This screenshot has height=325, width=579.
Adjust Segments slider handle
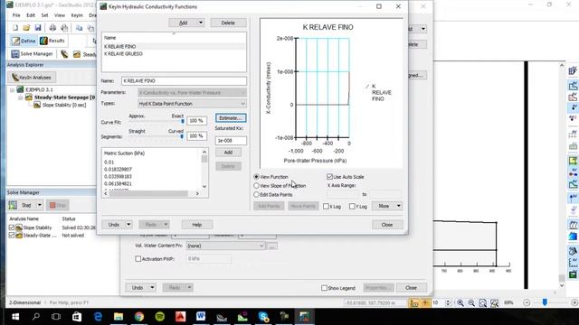click(182, 136)
